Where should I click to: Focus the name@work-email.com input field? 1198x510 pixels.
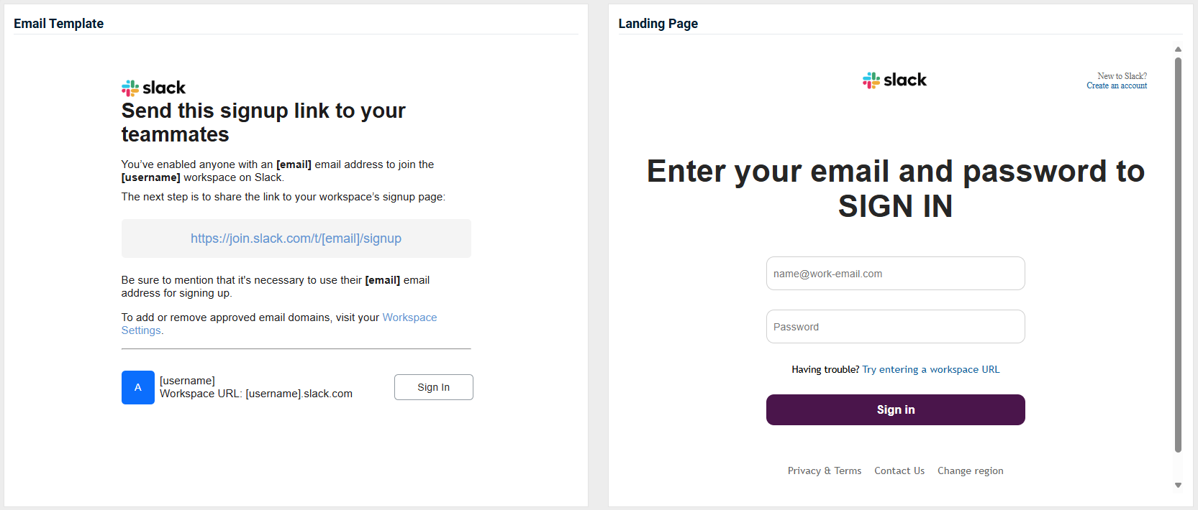point(895,274)
